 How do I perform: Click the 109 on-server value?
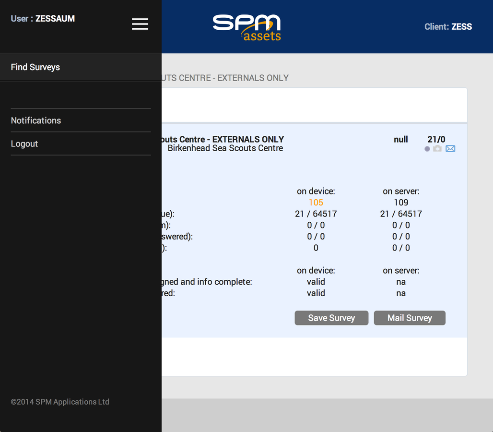point(401,203)
